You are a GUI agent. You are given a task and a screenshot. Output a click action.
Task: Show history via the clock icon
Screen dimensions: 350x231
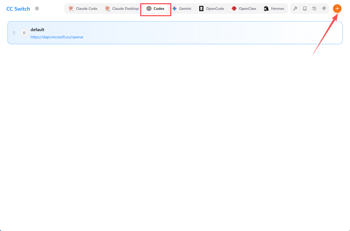(x=314, y=9)
